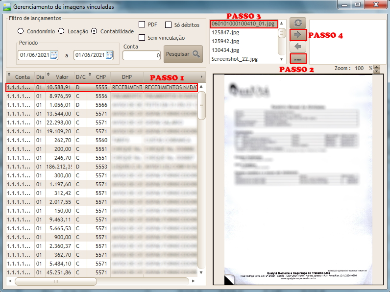
Task: Sort table by the Valor column
Action: click(62, 77)
